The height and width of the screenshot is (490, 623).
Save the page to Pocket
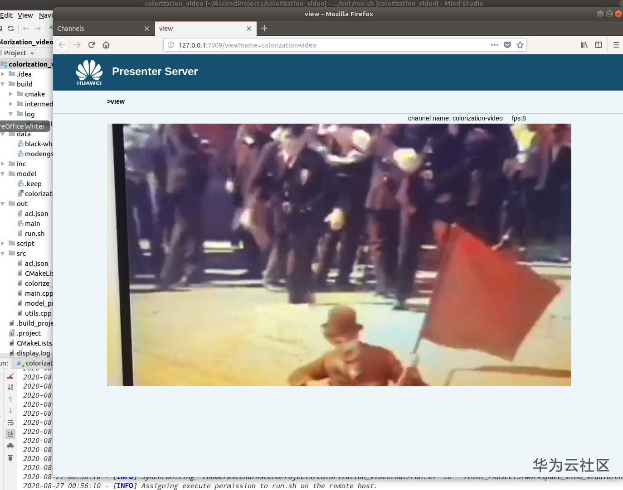click(507, 45)
